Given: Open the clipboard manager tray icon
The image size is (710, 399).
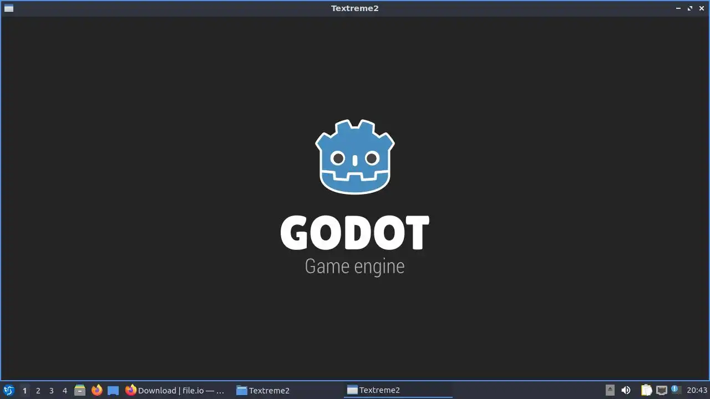Looking at the screenshot, I should coord(646,390).
